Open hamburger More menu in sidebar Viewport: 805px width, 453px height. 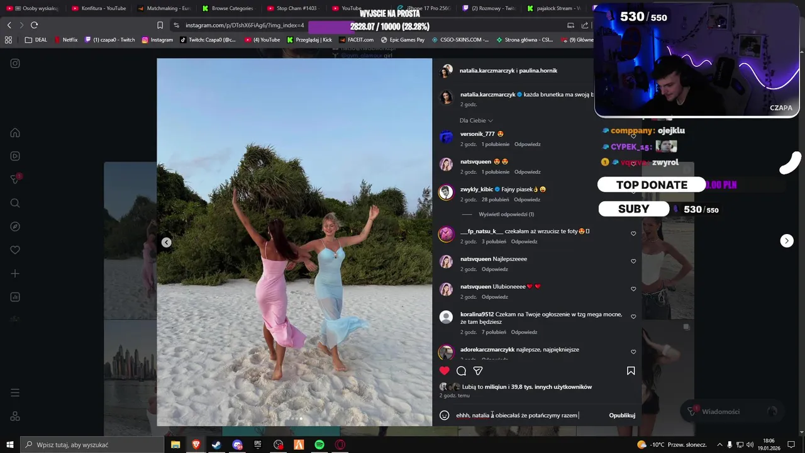[15, 393]
